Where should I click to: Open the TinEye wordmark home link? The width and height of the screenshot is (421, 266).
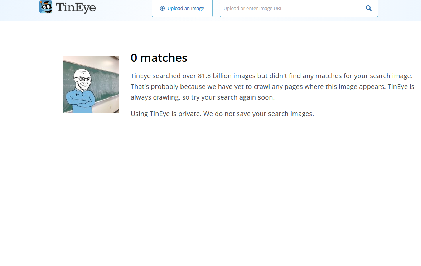(76, 7)
